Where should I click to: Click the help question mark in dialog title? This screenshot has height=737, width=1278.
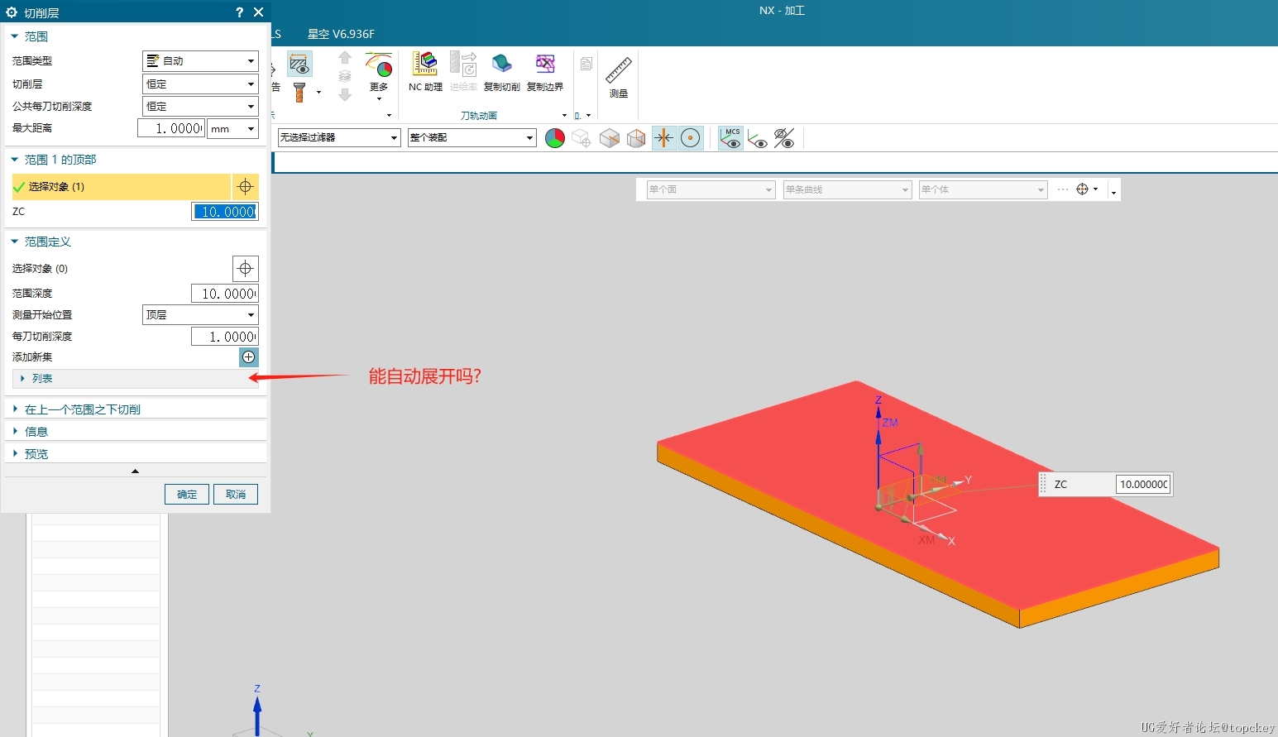[x=239, y=12]
